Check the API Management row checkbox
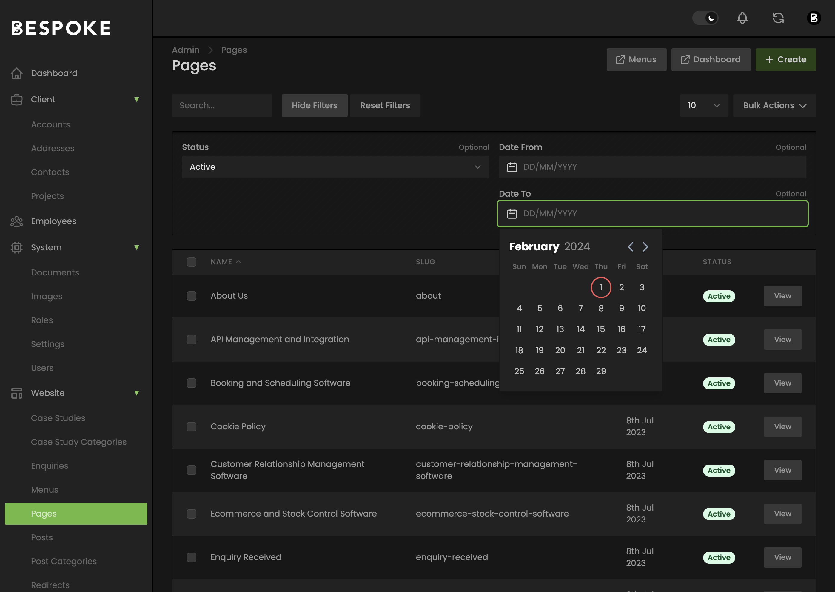 point(191,340)
